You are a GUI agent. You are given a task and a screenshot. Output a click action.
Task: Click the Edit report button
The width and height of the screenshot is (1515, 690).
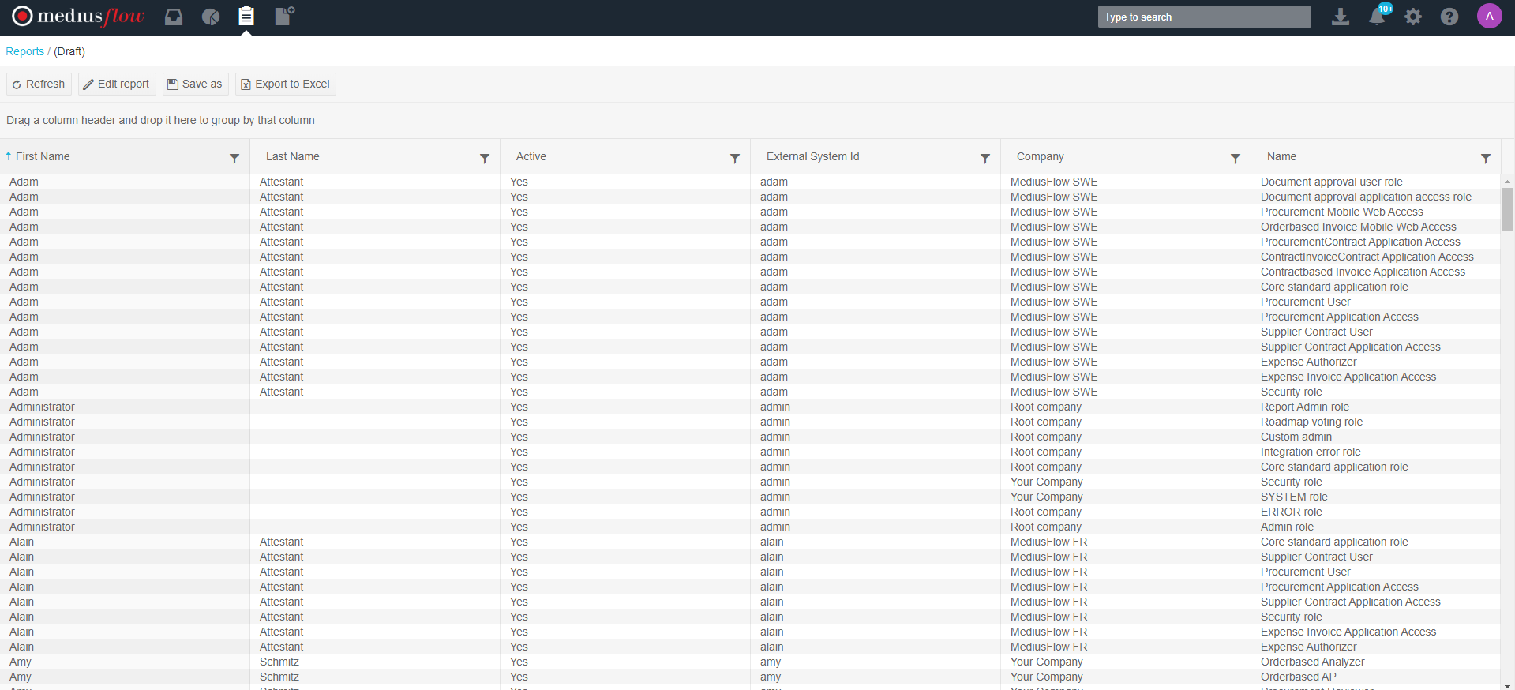pyautogui.click(x=117, y=84)
